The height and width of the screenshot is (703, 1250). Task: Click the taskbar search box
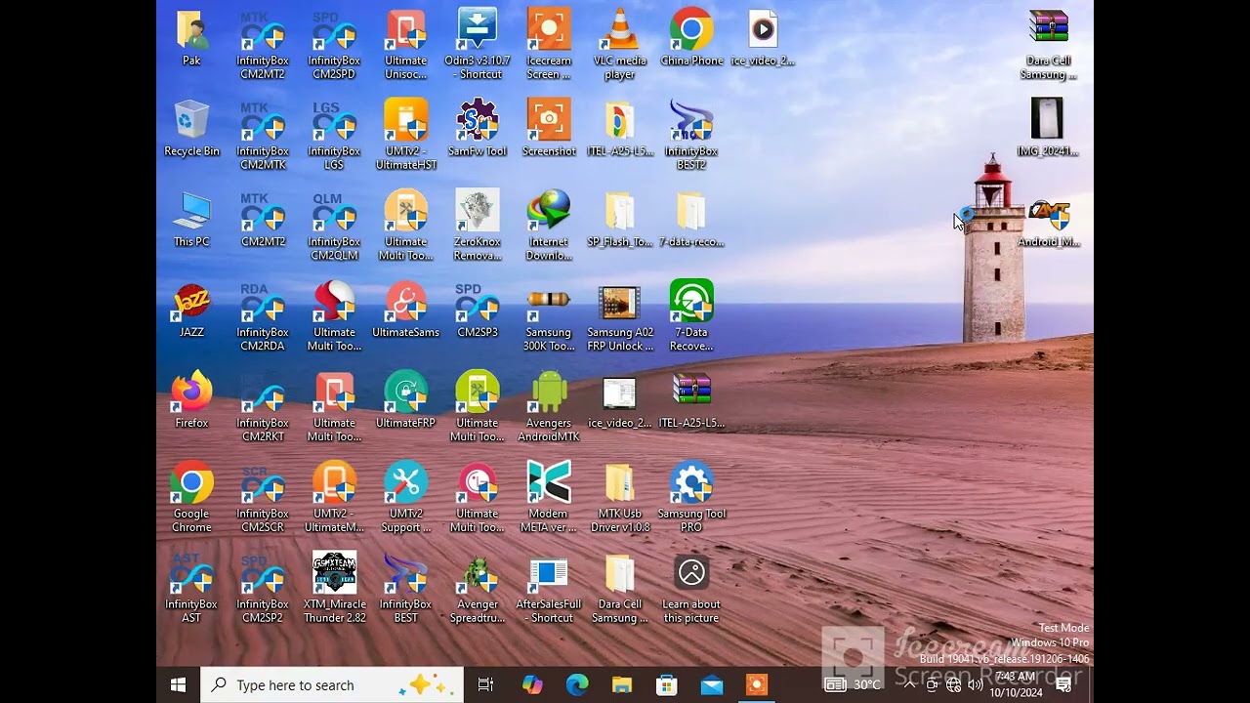[332, 684]
